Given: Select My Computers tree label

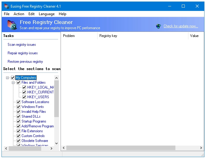Looking at the screenshot, I should click(x=26, y=78).
